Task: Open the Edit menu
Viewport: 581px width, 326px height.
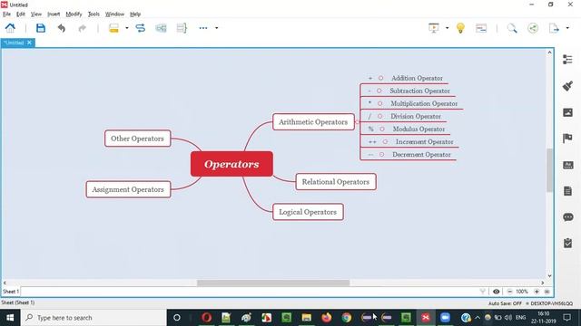Action: click(21, 14)
